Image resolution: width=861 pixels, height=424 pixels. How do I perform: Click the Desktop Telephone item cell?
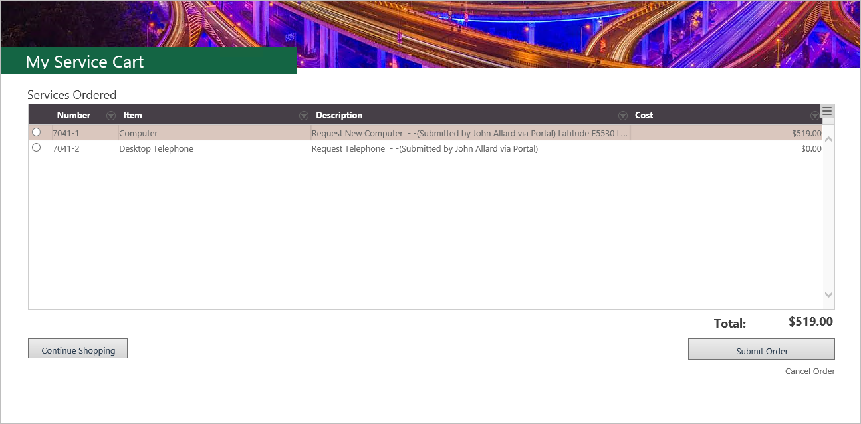click(156, 149)
